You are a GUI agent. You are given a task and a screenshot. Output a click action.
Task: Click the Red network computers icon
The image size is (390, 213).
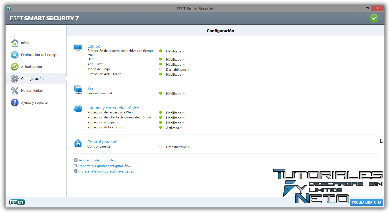[78, 90]
